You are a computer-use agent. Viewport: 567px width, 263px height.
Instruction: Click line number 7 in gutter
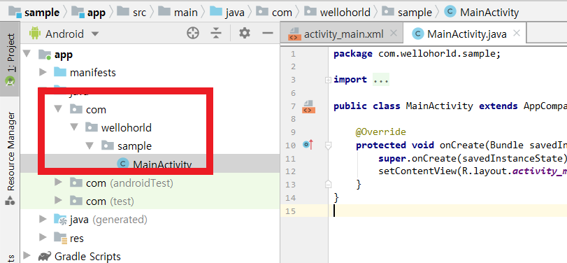point(293,107)
